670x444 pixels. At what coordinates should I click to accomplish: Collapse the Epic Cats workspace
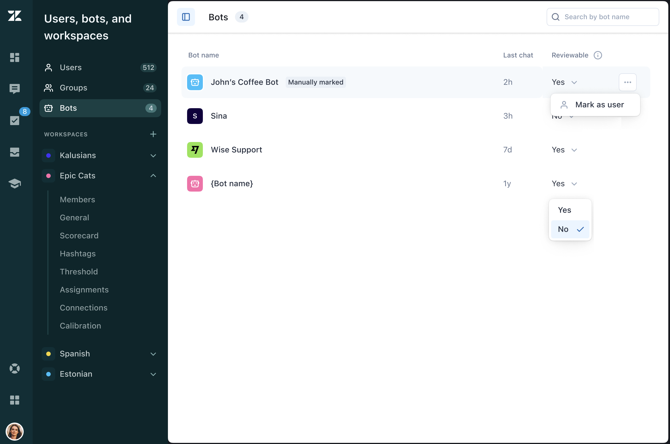click(153, 176)
